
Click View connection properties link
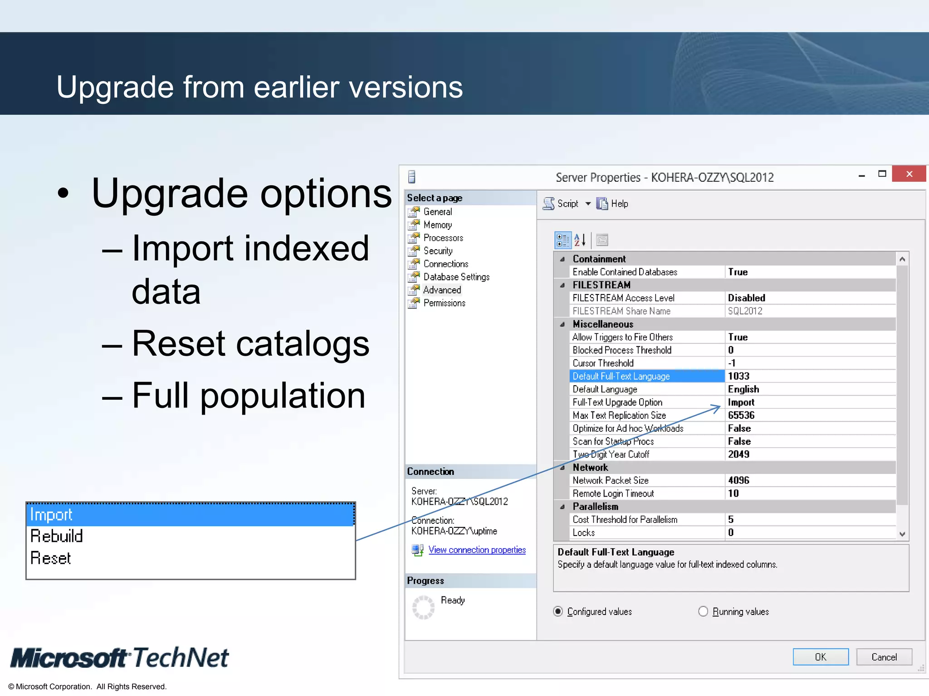coord(477,550)
